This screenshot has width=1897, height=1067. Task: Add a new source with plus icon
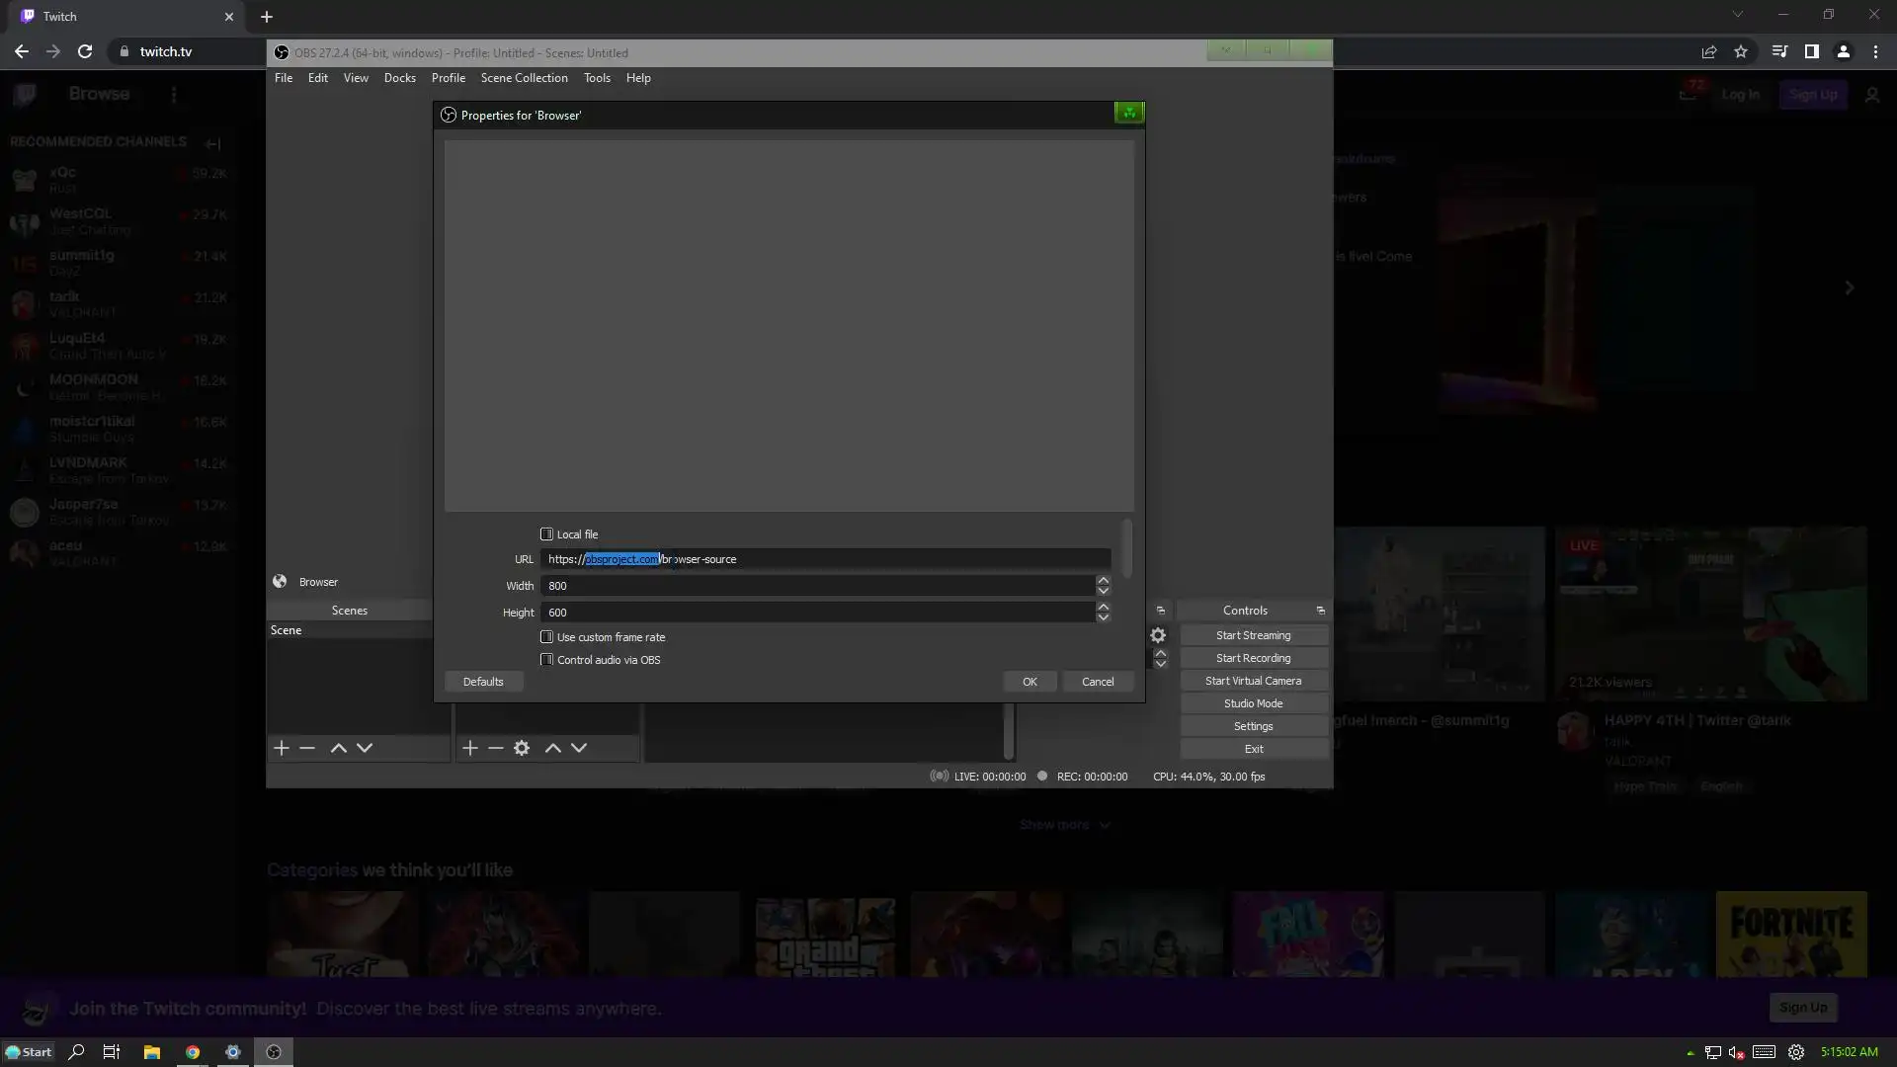[470, 748]
